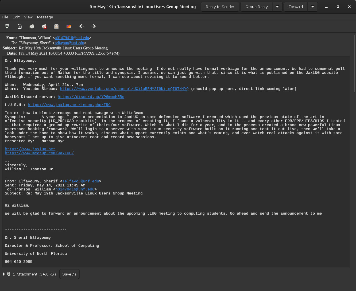The image size is (356, 291).
Task: Open the File menu
Action: [5, 17]
